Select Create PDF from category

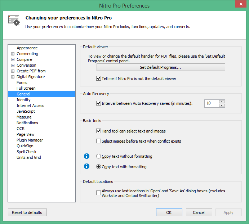[31, 71]
